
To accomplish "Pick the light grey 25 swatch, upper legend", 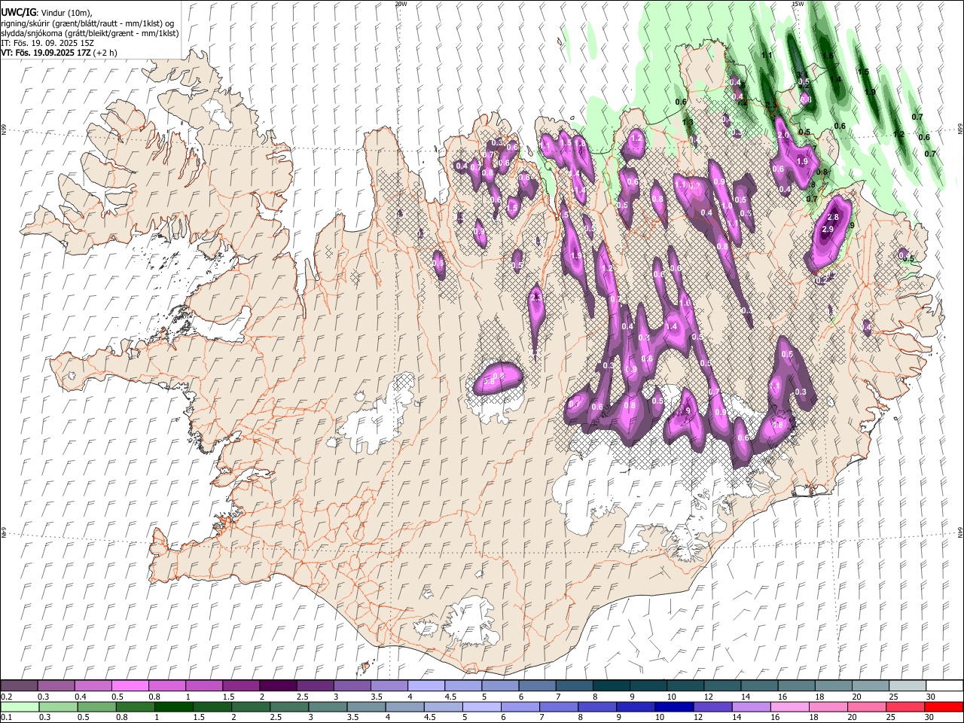I will [x=906, y=685].
